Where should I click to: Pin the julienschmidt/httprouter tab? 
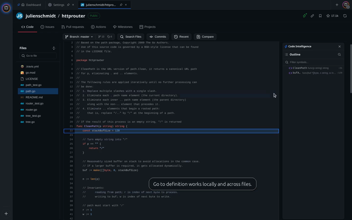coord(121,5)
